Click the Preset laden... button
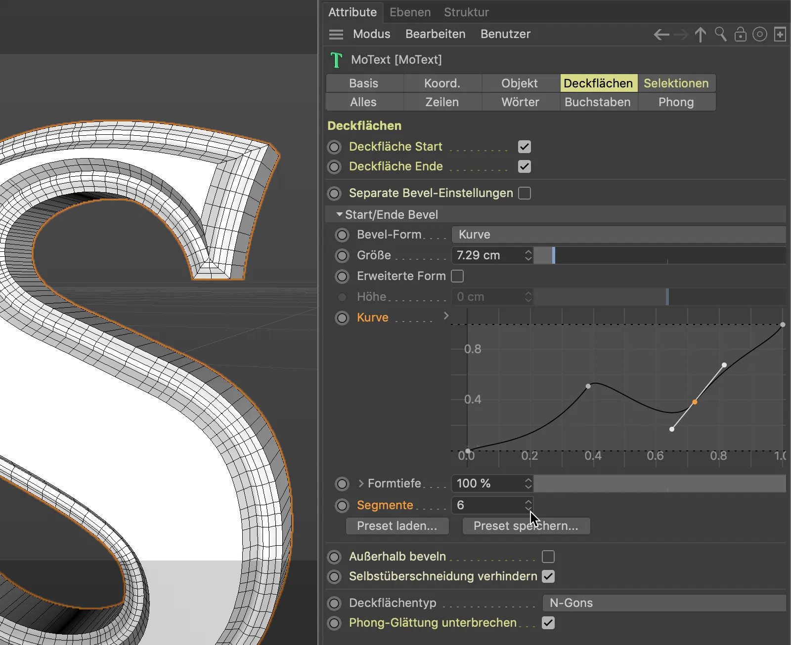Screen dimensions: 791x645 pos(397,526)
